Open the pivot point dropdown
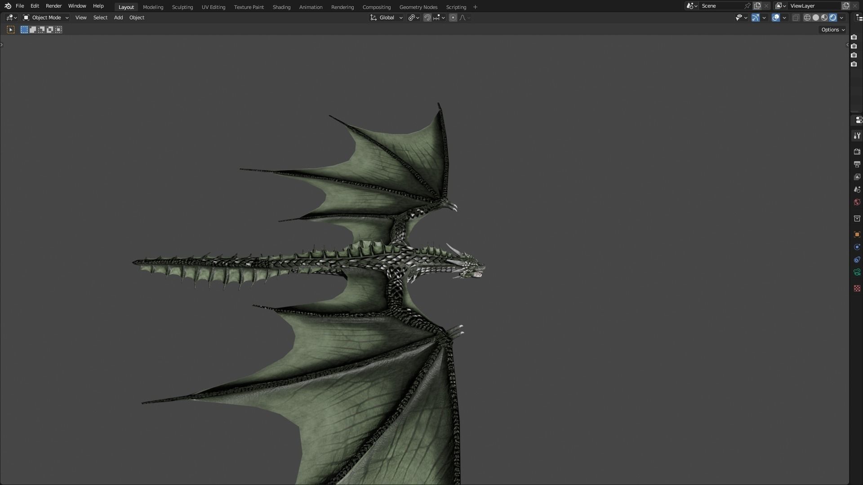 pos(414,18)
